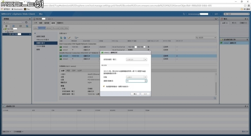Open the Administrator user dropdown
This screenshot has width=251, height=136.
click(199, 14)
